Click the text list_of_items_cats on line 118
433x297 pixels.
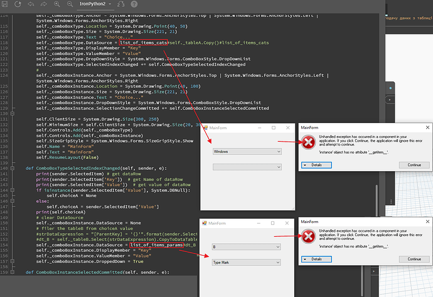pos(143,43)
